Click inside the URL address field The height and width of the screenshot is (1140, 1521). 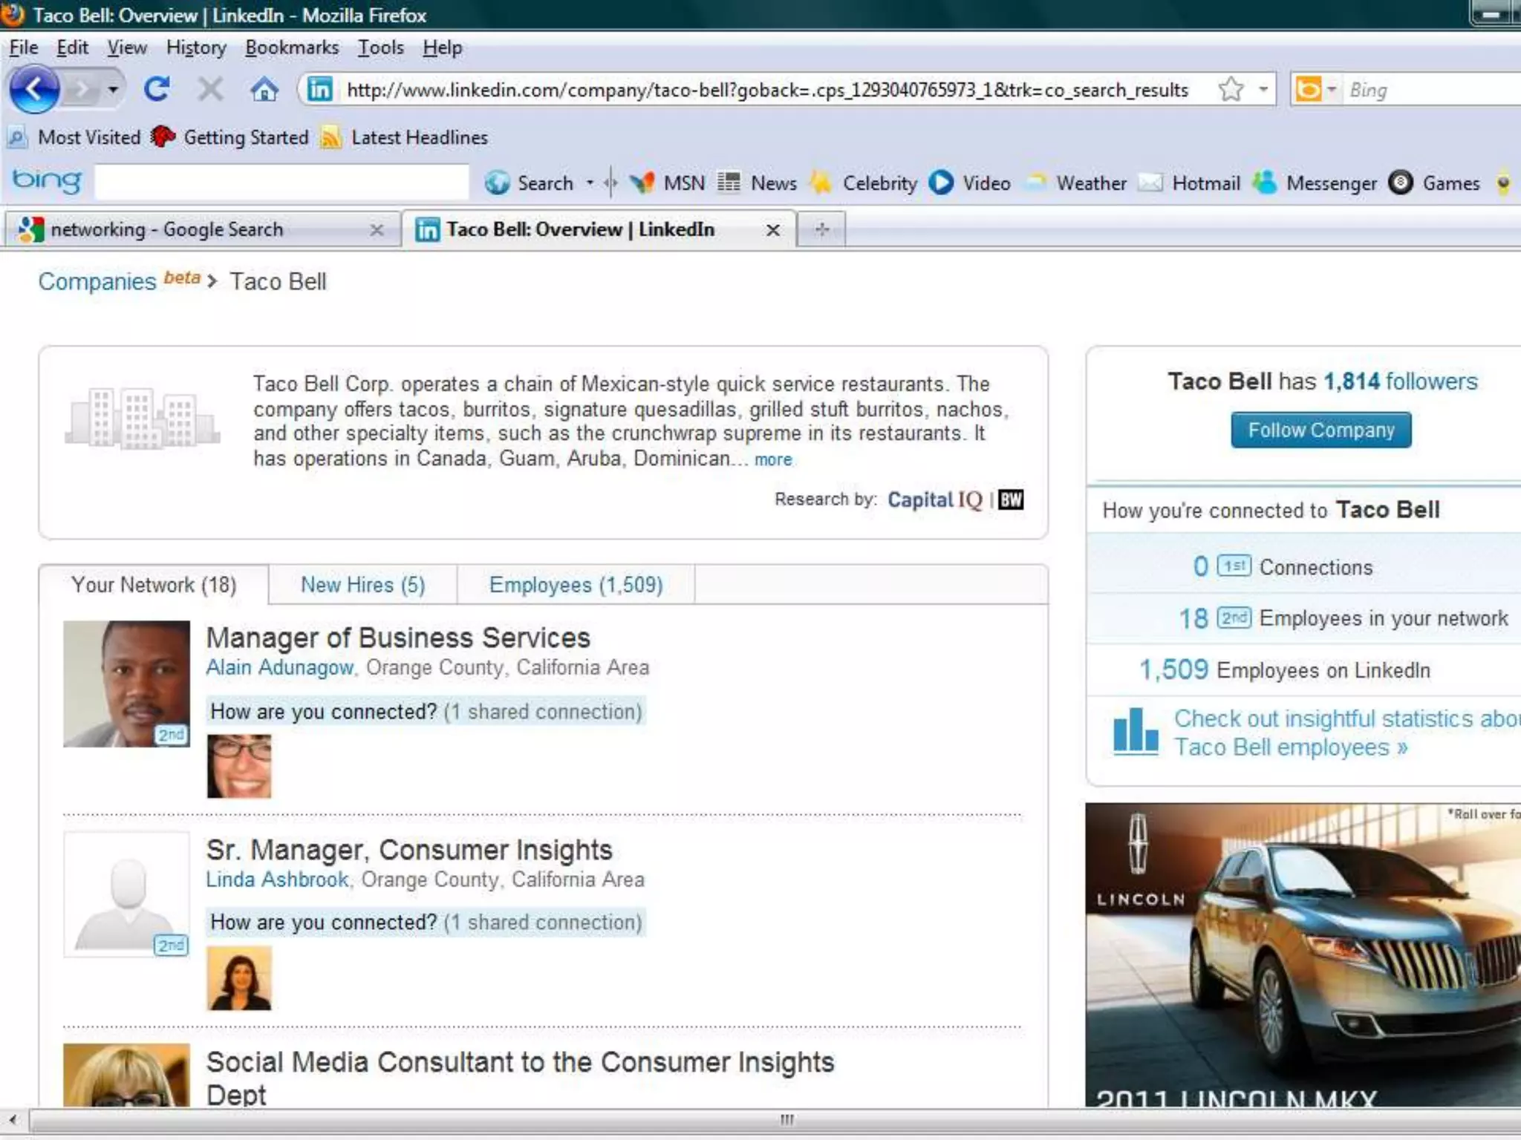767,90
